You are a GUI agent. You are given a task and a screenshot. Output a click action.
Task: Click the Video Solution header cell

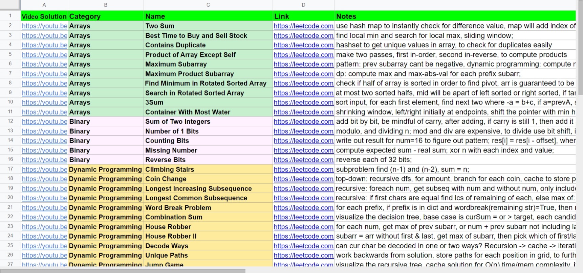pos(44,16)
